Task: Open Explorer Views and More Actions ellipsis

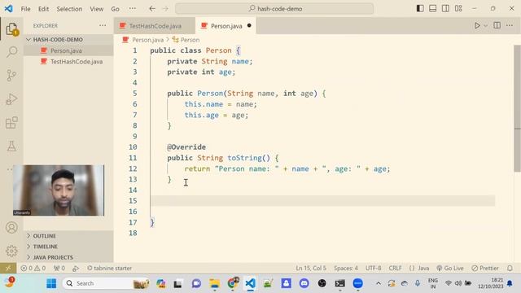Action: (x=103, y=25)
